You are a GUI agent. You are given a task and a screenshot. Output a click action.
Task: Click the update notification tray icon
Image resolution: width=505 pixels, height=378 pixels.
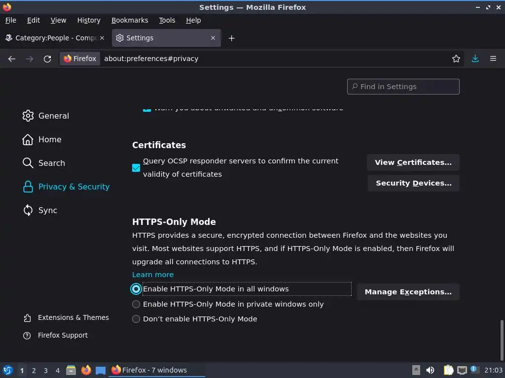(x=474, y=369)
